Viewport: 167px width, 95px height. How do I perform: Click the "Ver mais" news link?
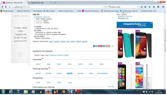point(111,87)
